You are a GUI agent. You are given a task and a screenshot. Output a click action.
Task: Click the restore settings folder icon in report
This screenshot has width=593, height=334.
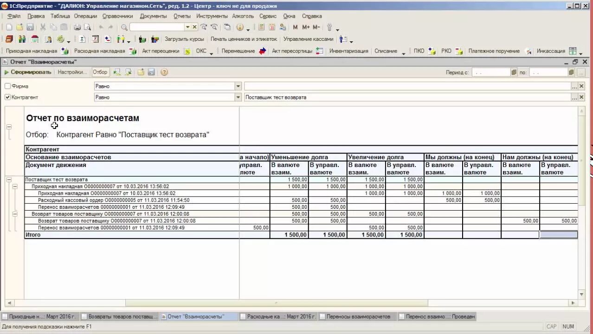(x=141, y=72)
